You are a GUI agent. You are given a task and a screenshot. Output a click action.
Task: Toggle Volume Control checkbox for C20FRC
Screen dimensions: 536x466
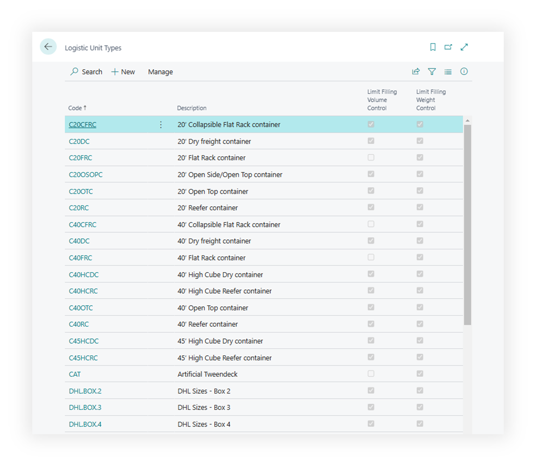[371, 157]
